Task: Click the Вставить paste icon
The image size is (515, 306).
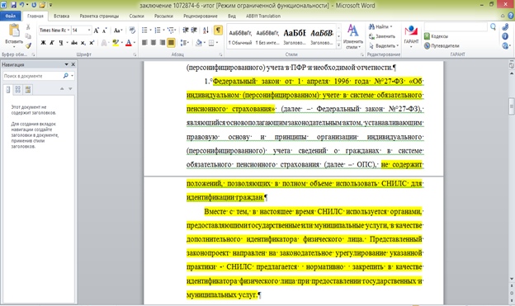Action: [14, 31]
